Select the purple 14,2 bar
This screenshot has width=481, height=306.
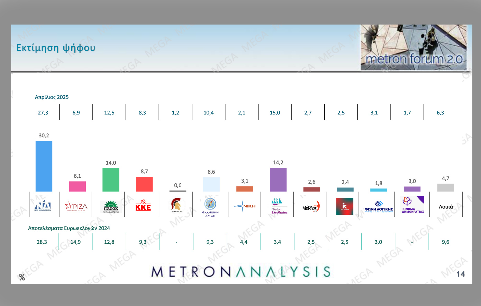pos(278,179)
